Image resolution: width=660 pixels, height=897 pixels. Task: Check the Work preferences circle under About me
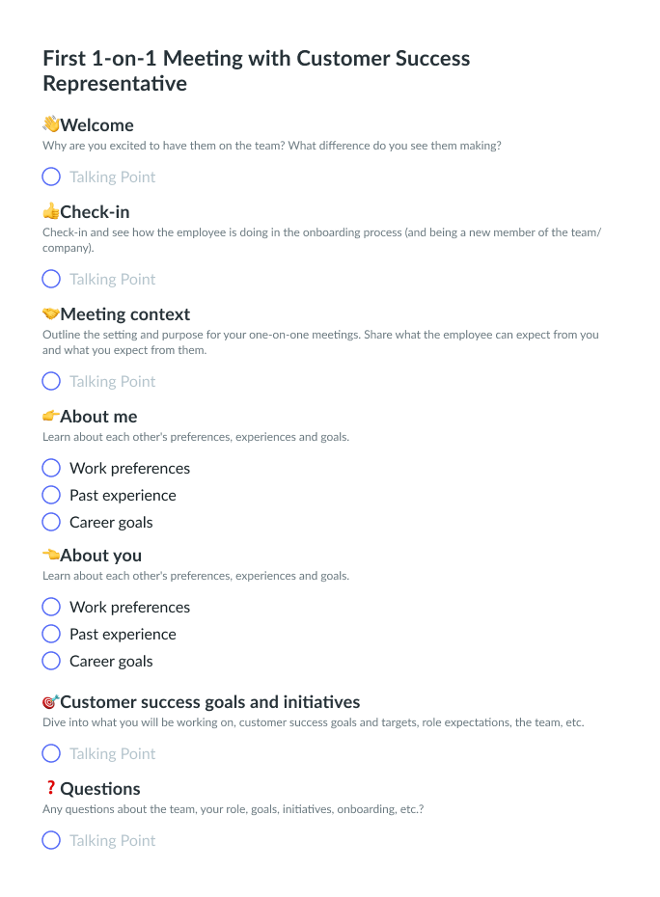pos(51,468)
